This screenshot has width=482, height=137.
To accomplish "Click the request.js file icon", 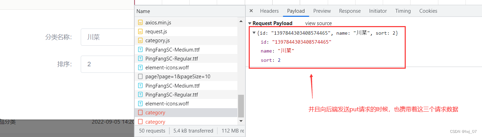I will click(x=140, y=32).
